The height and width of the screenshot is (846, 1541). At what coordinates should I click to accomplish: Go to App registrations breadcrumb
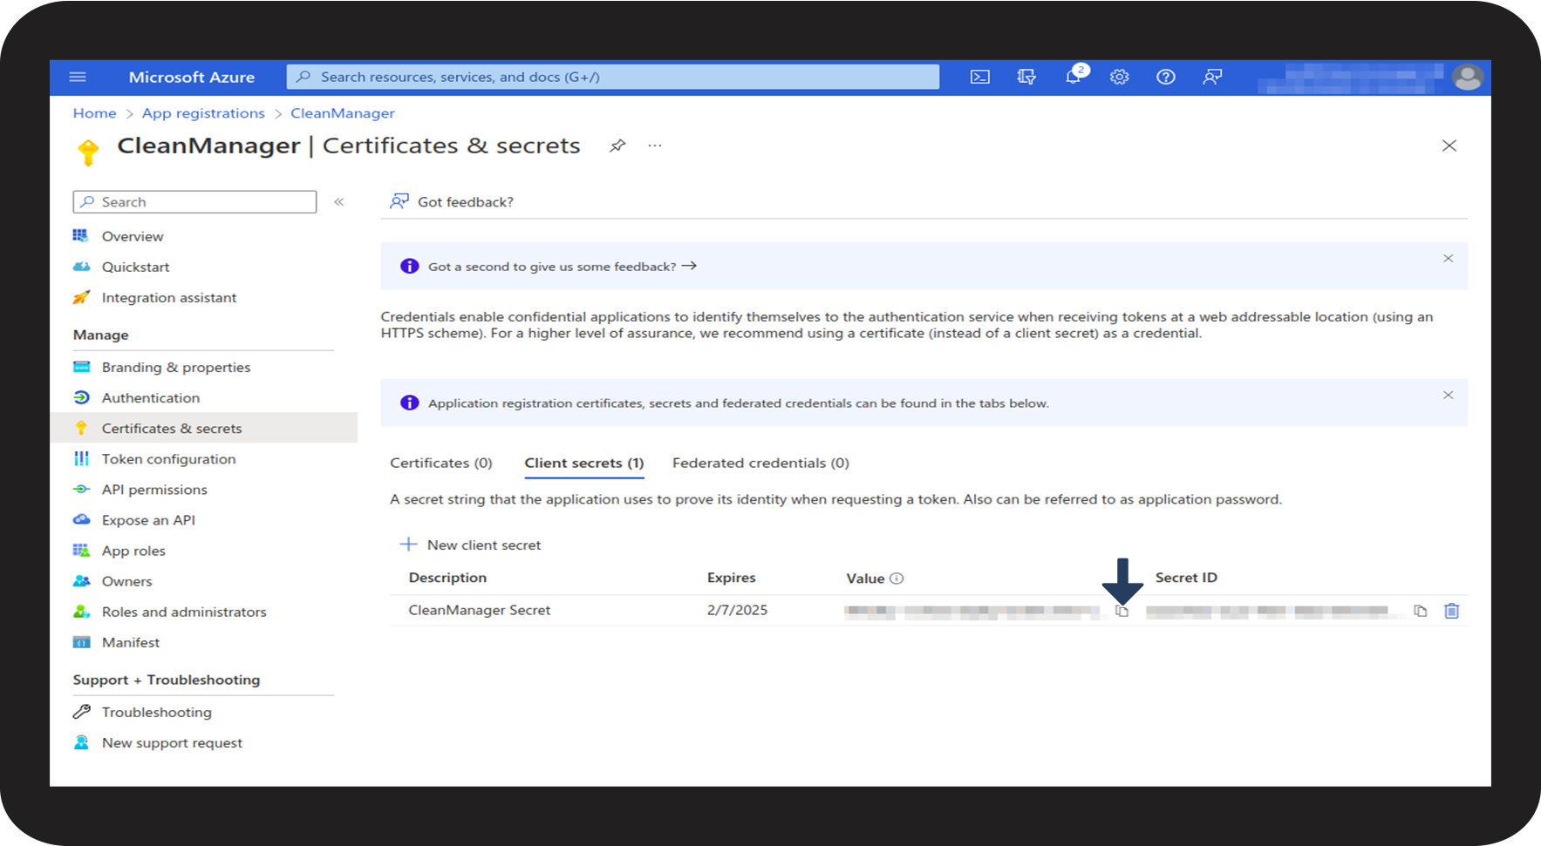pos(203,113)
